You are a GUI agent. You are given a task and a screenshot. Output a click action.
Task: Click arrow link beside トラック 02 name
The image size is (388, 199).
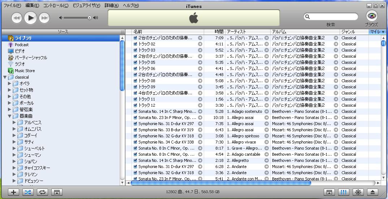200,44
